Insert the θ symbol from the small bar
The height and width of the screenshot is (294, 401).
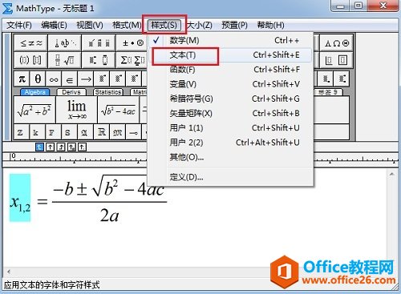(38, 79)
